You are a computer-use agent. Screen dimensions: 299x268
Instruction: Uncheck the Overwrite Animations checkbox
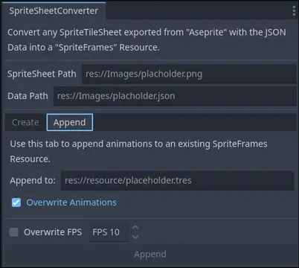coord(16,202)
